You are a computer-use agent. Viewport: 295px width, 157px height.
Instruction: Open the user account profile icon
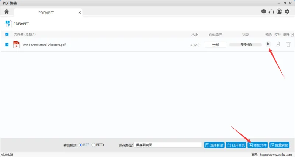tap(279, 12)
